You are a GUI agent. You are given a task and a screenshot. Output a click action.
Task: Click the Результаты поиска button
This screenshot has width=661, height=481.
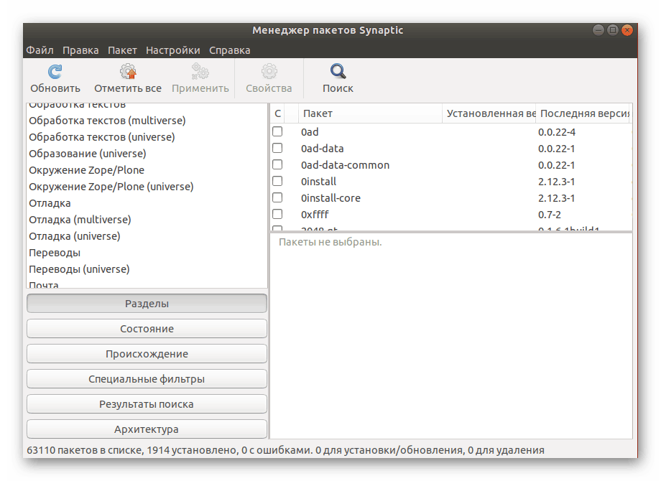coord(147,404)
